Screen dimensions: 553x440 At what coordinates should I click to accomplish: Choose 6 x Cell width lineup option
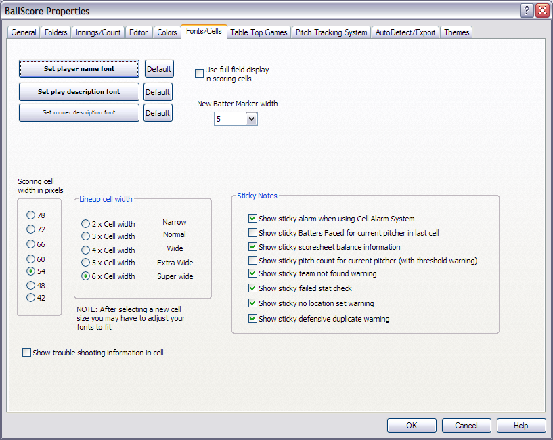(x=85, y=276)
